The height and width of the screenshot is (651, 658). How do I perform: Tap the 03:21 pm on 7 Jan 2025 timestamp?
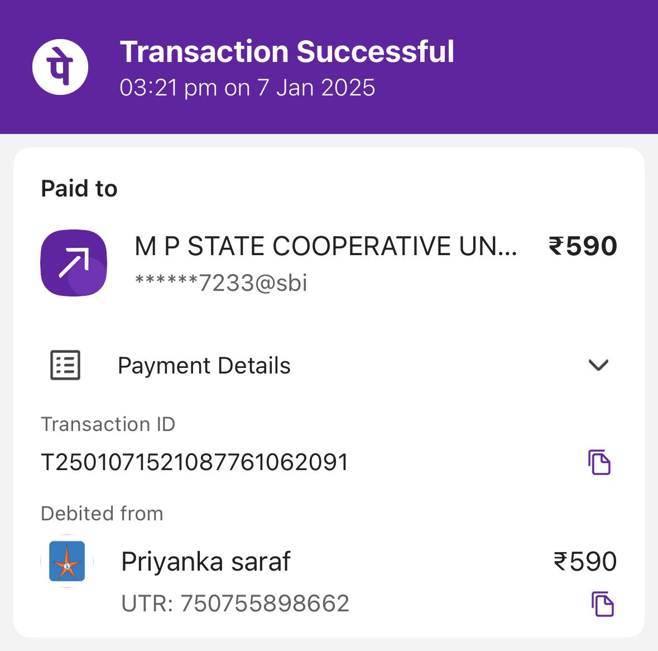tap(247, 88)
